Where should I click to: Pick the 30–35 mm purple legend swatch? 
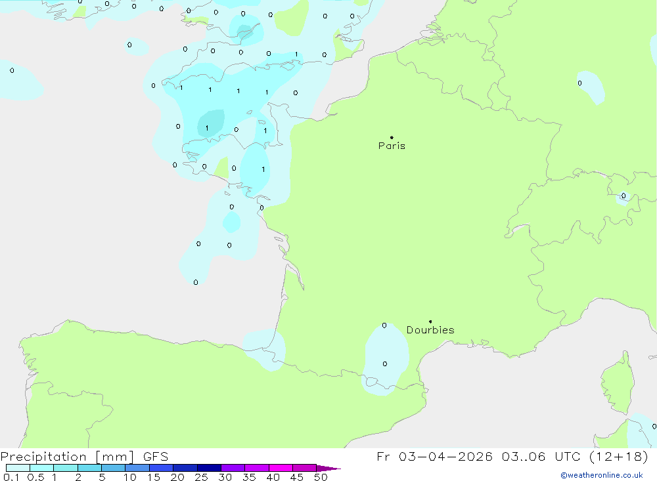[233, 468]
